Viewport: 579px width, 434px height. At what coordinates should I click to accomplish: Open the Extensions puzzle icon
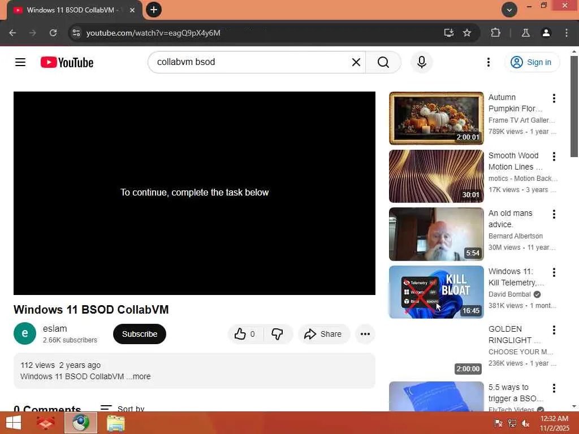495,33
